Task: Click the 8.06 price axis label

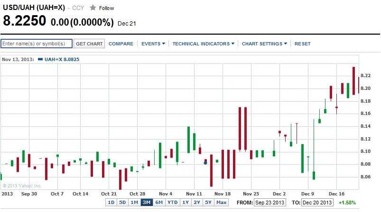Action: (x=365, y=177)
